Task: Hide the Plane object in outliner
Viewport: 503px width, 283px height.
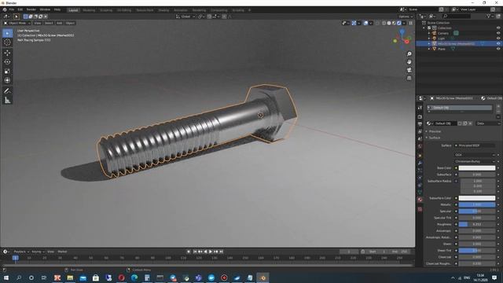Action: pyautogui.click(x=498, y=49)
